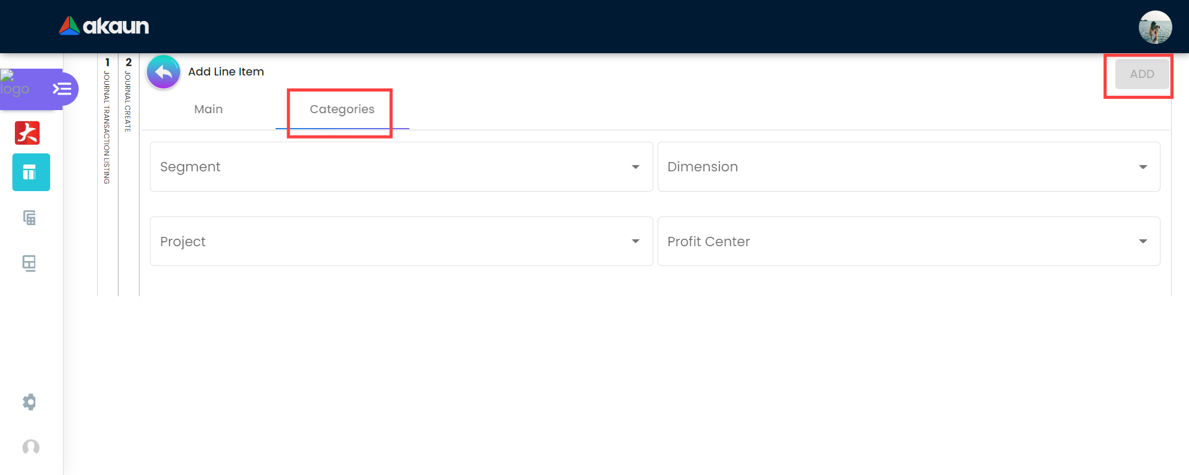Switch to the Main tab

pyautogui.click(x=208, y=109)
